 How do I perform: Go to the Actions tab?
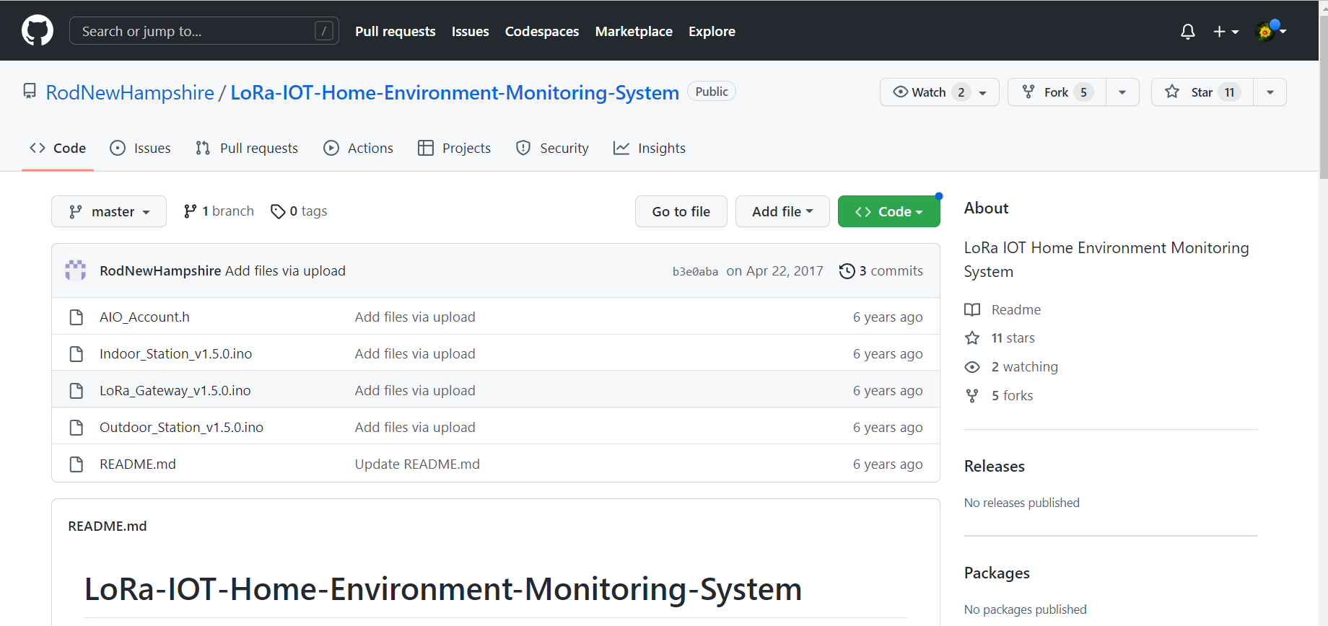coord(359,148)
